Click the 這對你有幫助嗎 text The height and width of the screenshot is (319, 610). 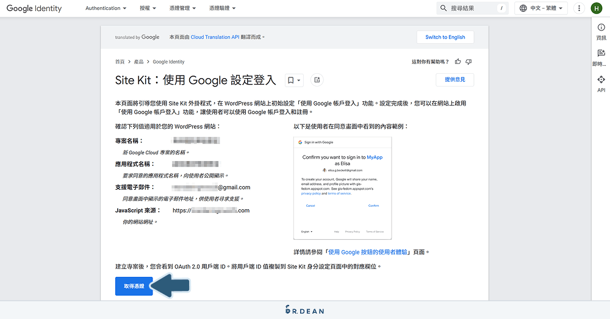pos(430,62)
